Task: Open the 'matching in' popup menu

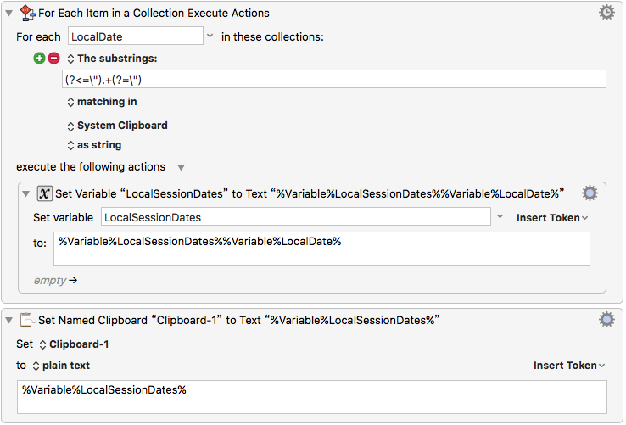Action: click(x=96, y=102)
